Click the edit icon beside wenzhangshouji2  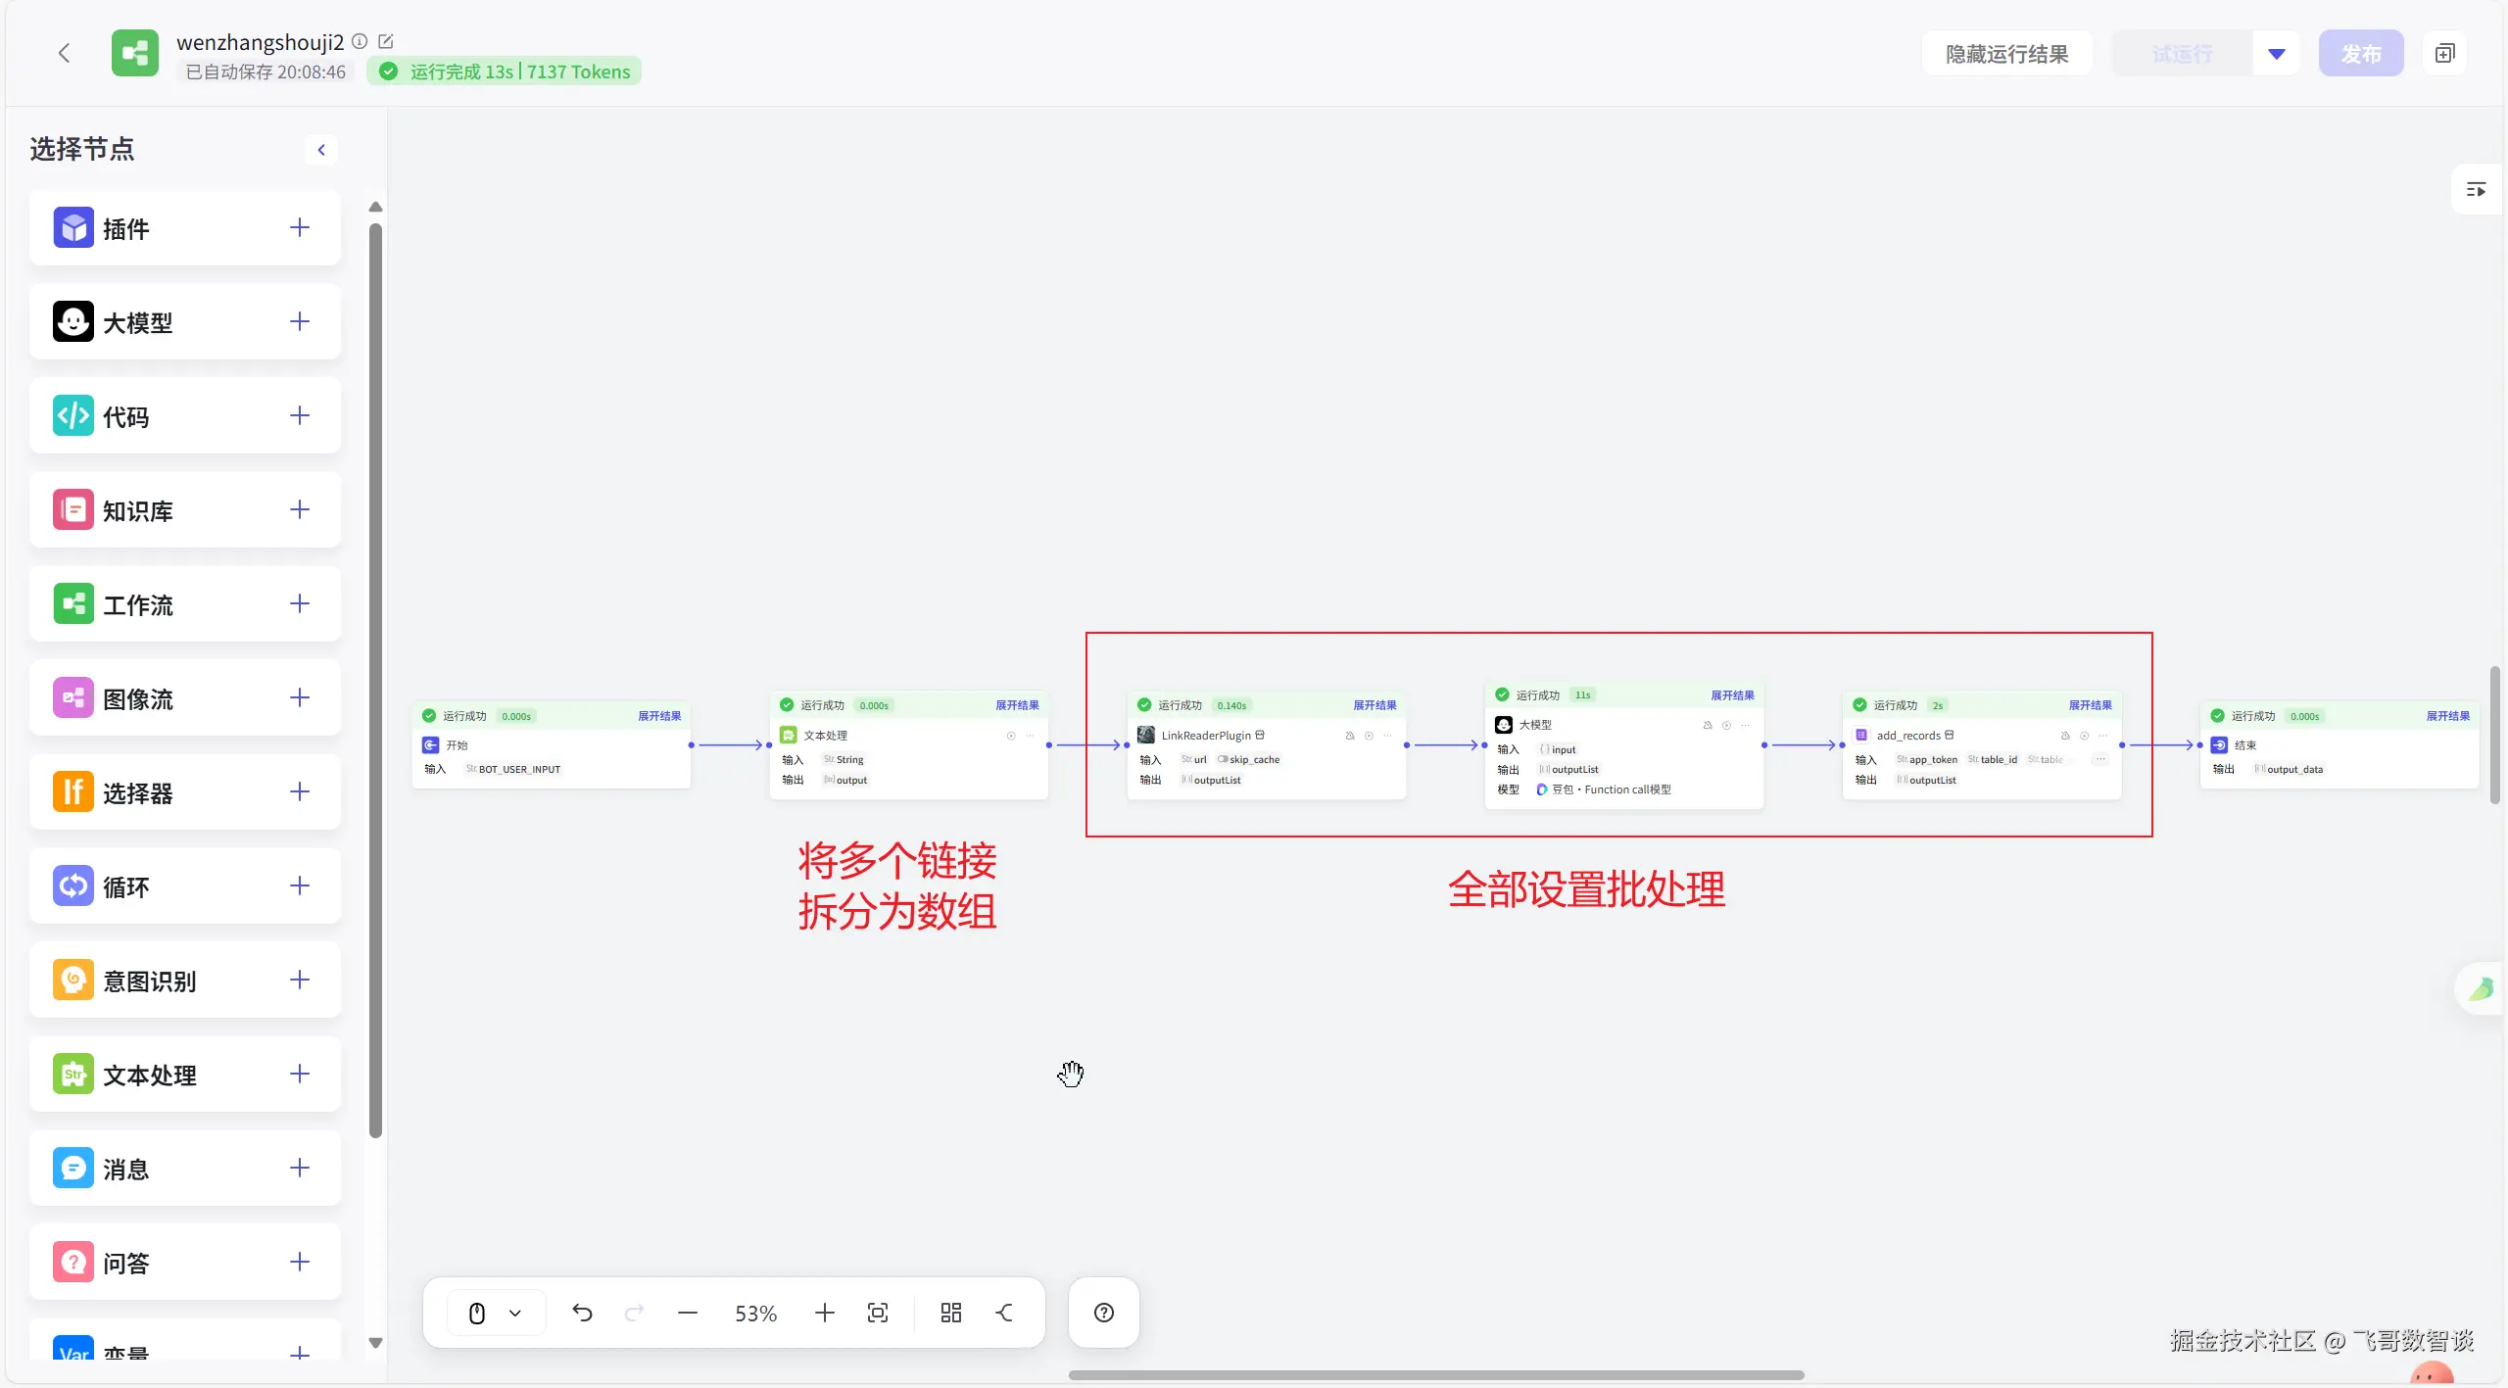pyautogui.click(x=386, y=41)
